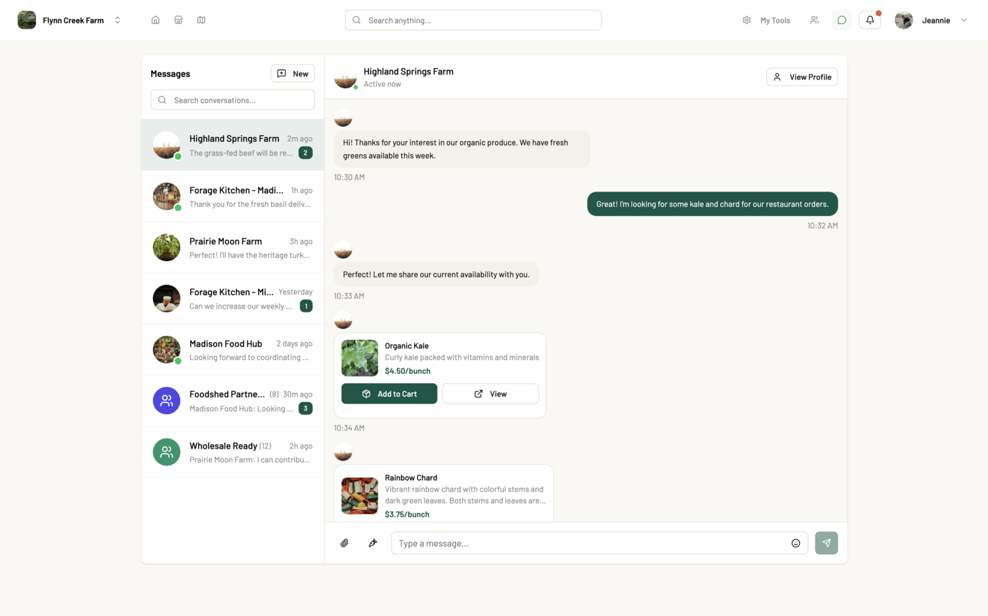Click View Profile for Highland Springs Farm
Viewport: 988px width, 616px height.
click(x=801, y=77)
